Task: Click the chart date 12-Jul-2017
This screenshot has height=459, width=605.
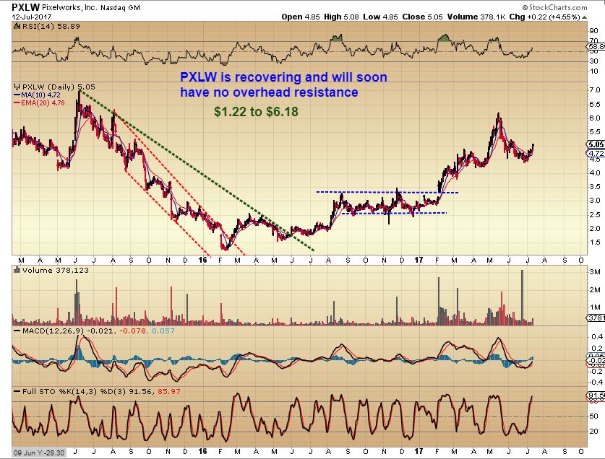Action: click(32, 17)
